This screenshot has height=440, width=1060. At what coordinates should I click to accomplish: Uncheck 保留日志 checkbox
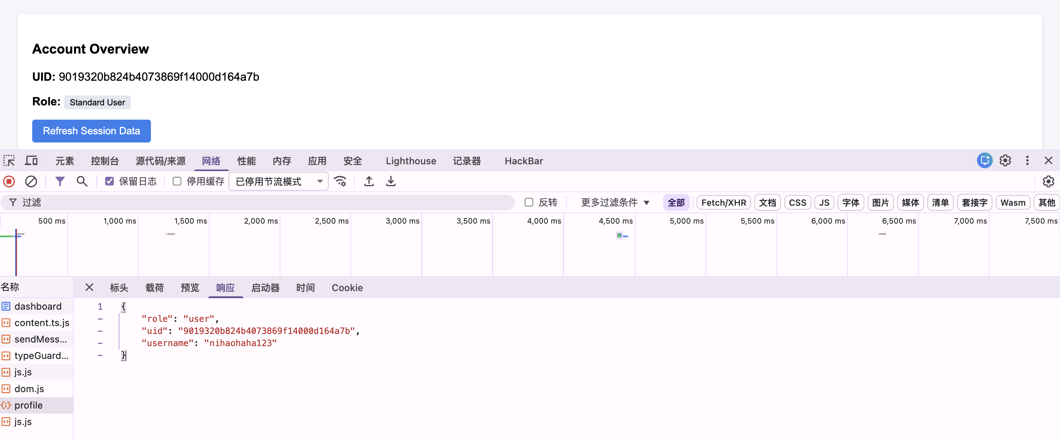tap(109, 181)
